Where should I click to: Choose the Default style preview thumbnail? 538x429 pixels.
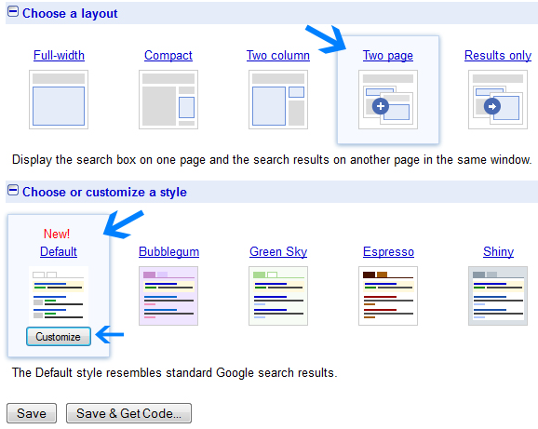pos(59,295)
